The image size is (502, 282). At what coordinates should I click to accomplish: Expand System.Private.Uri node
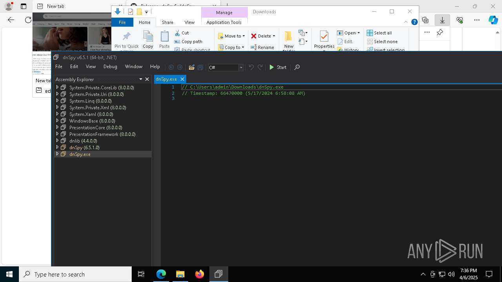57,94
